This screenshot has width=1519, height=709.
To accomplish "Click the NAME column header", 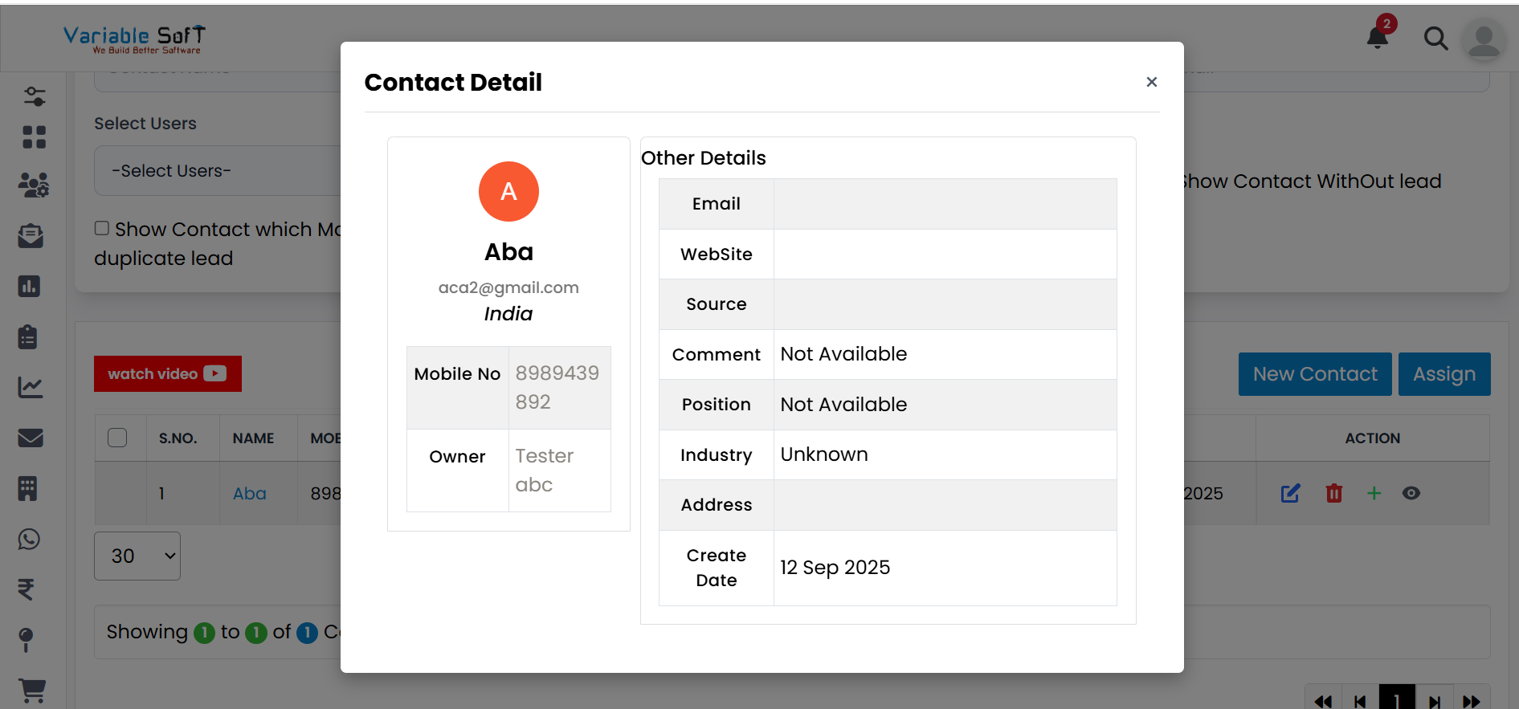I will (253, 438).
